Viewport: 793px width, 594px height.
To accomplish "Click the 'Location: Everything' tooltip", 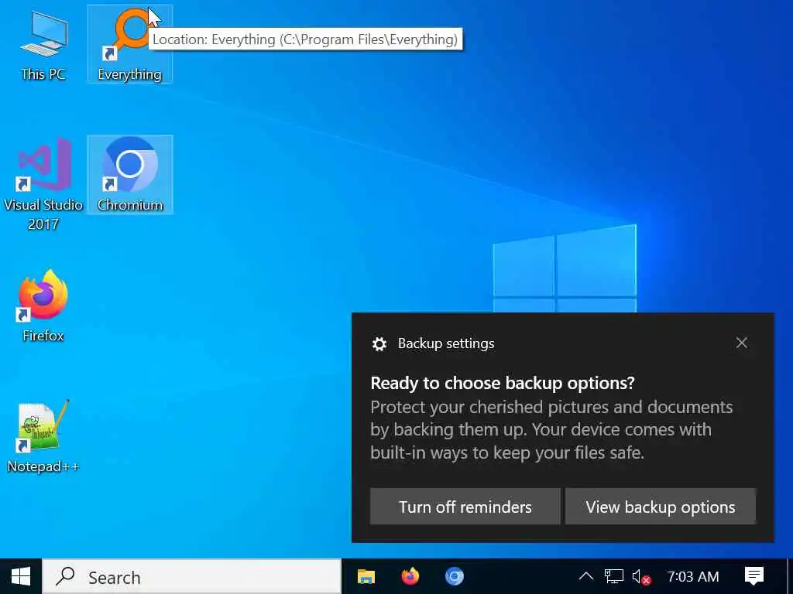I will pyautogui.click(x=305, y=39).
